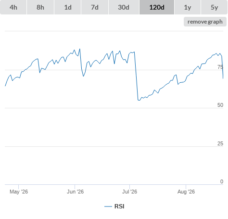Open the 1y chart range

(188, 7)
